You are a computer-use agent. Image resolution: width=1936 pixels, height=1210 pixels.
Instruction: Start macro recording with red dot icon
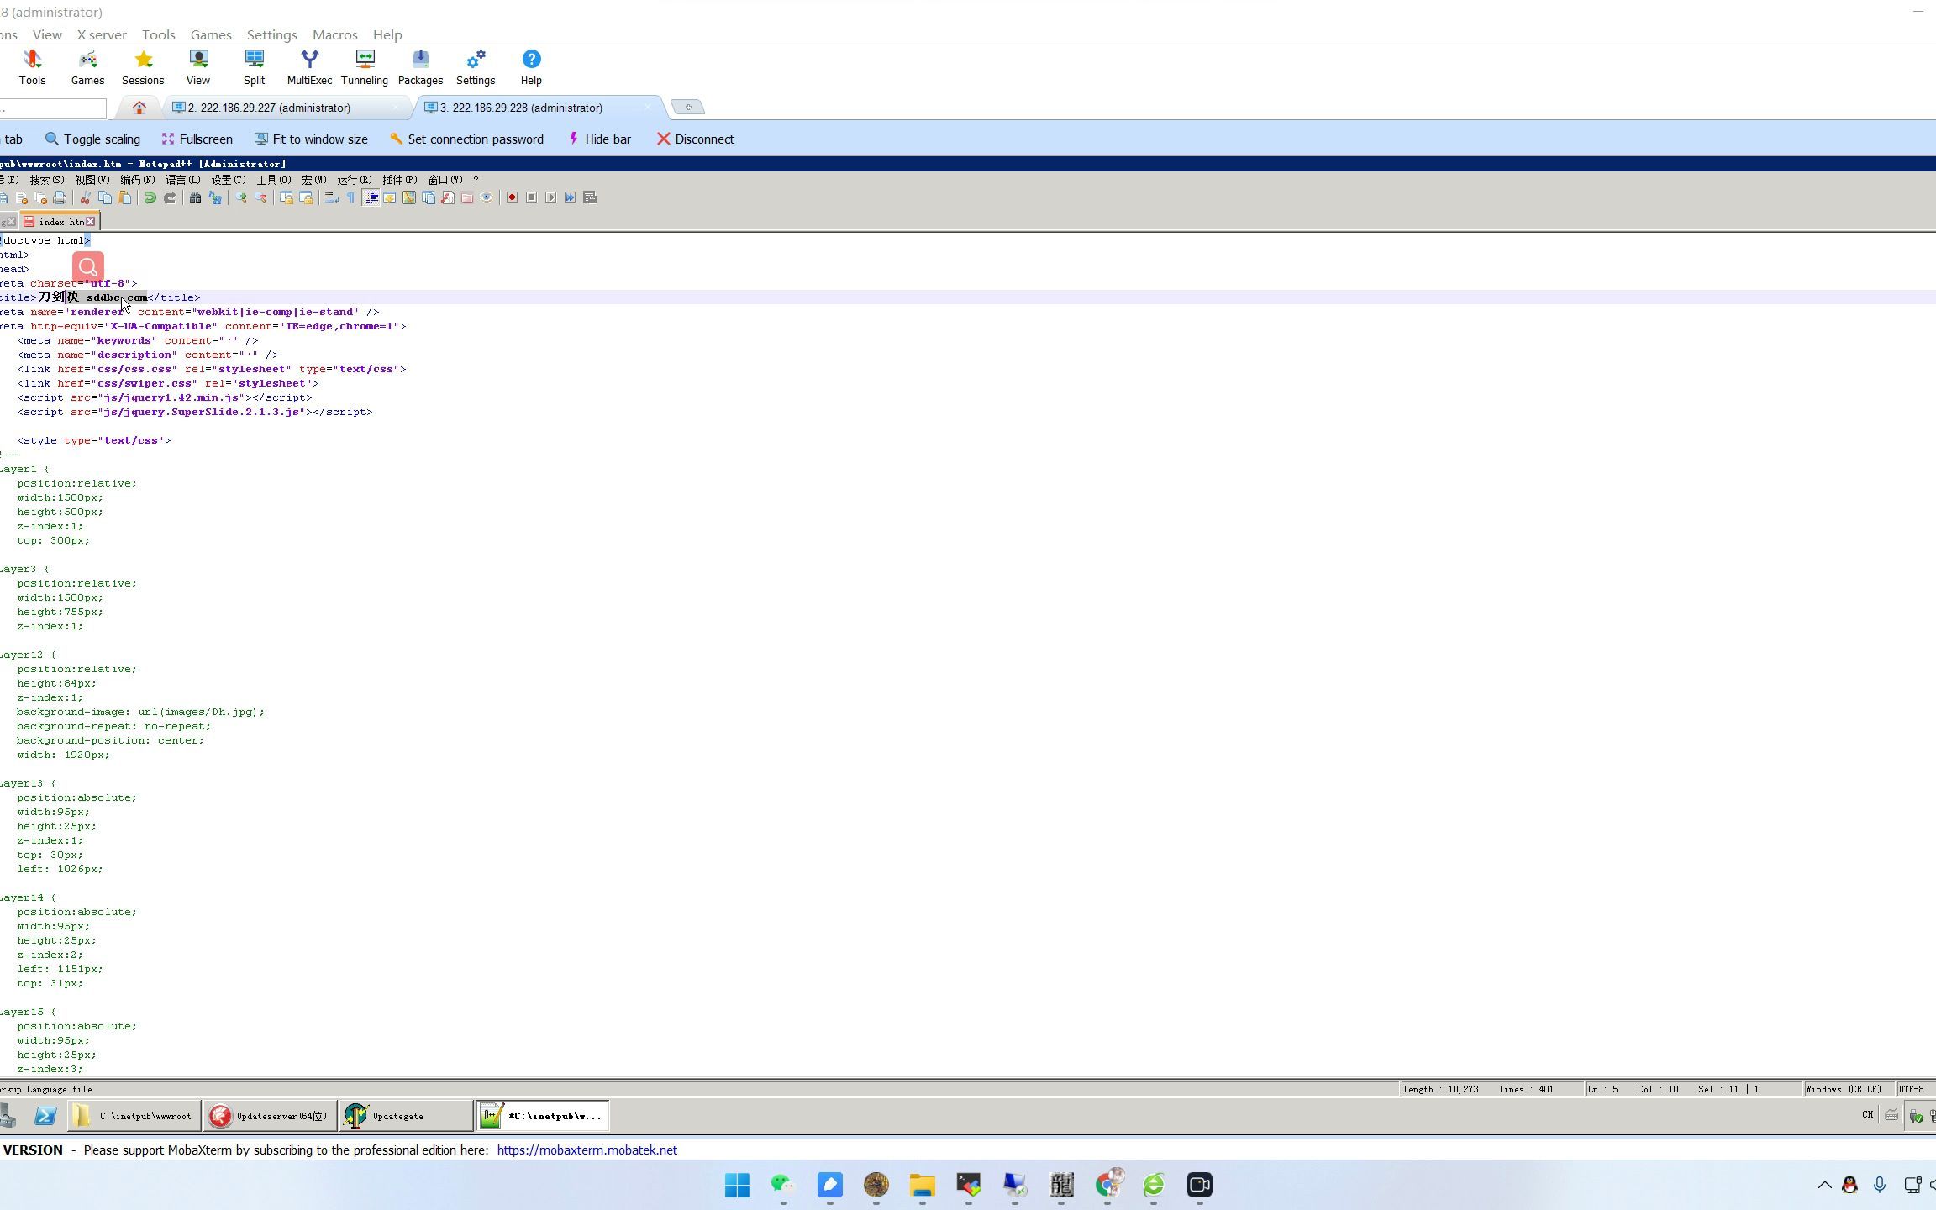click(x=512, y=197)
